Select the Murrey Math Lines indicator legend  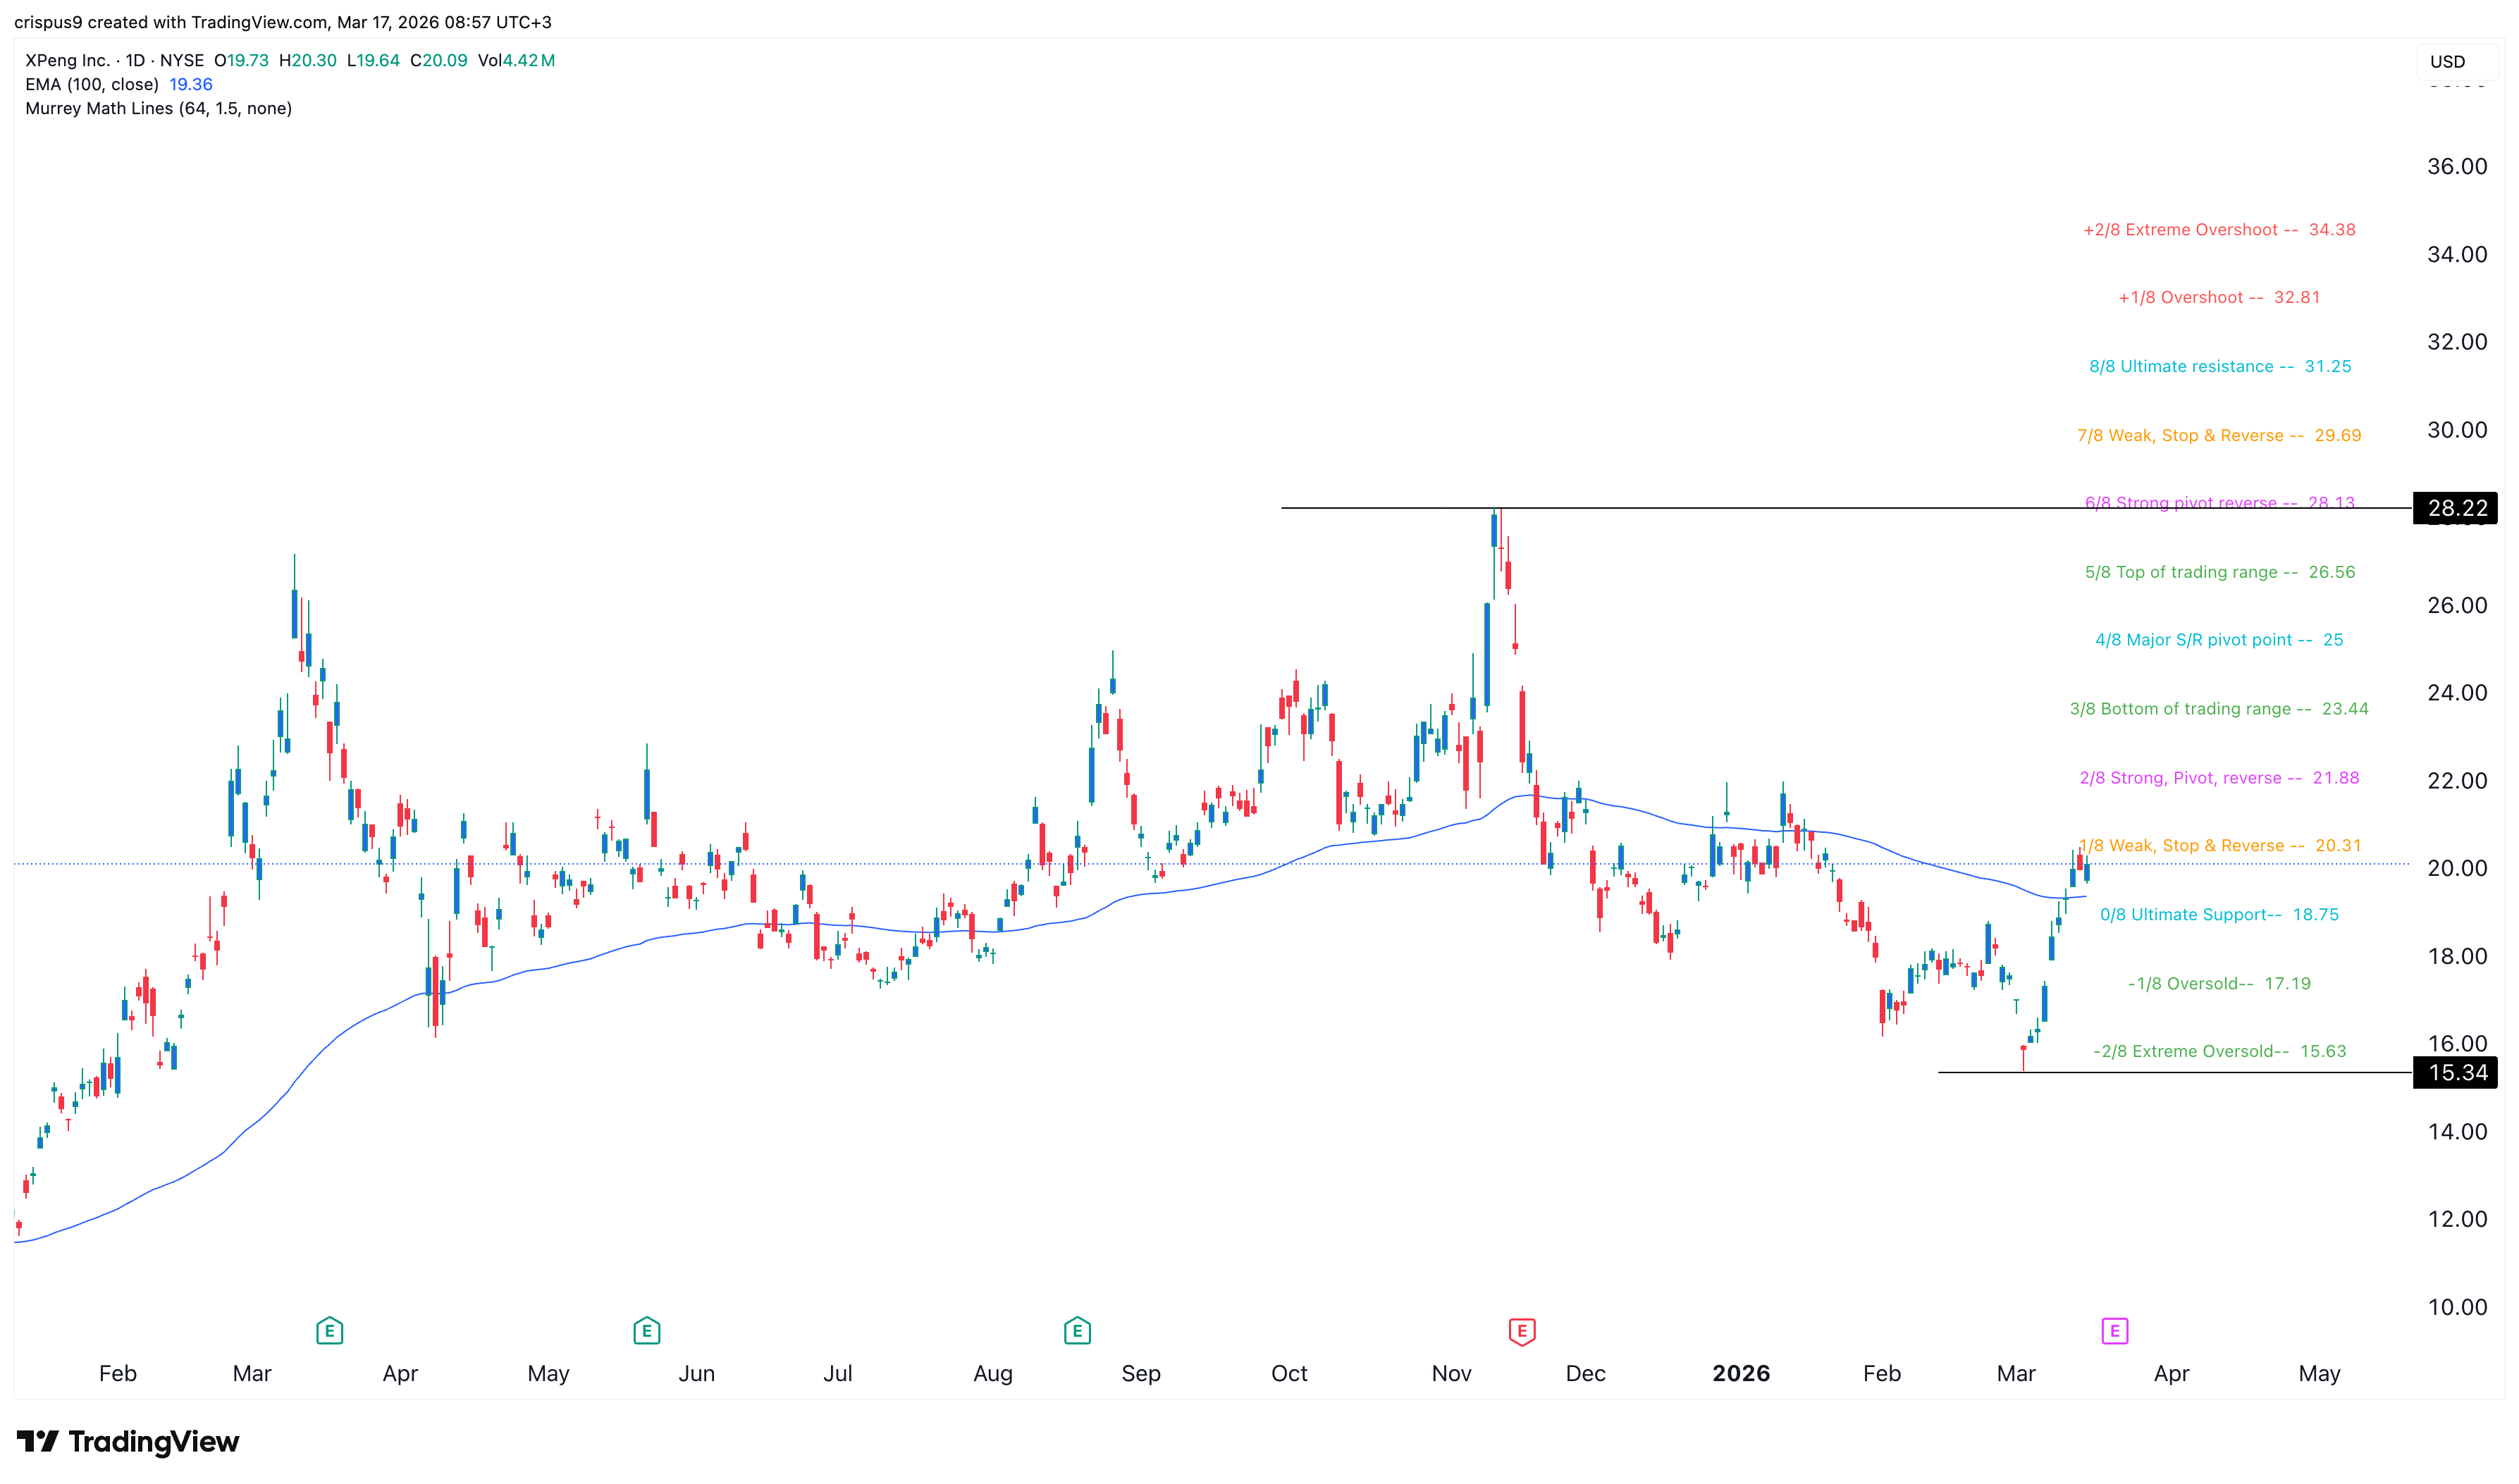pyautogui.click(x=158, y=108)
